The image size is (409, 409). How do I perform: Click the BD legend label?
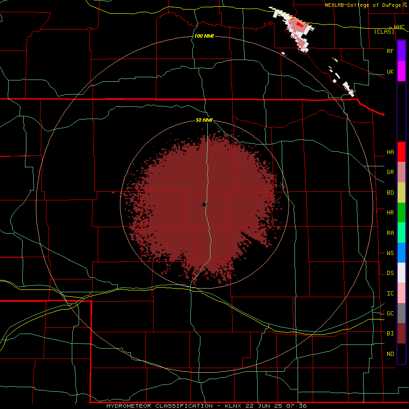[390, 193]
